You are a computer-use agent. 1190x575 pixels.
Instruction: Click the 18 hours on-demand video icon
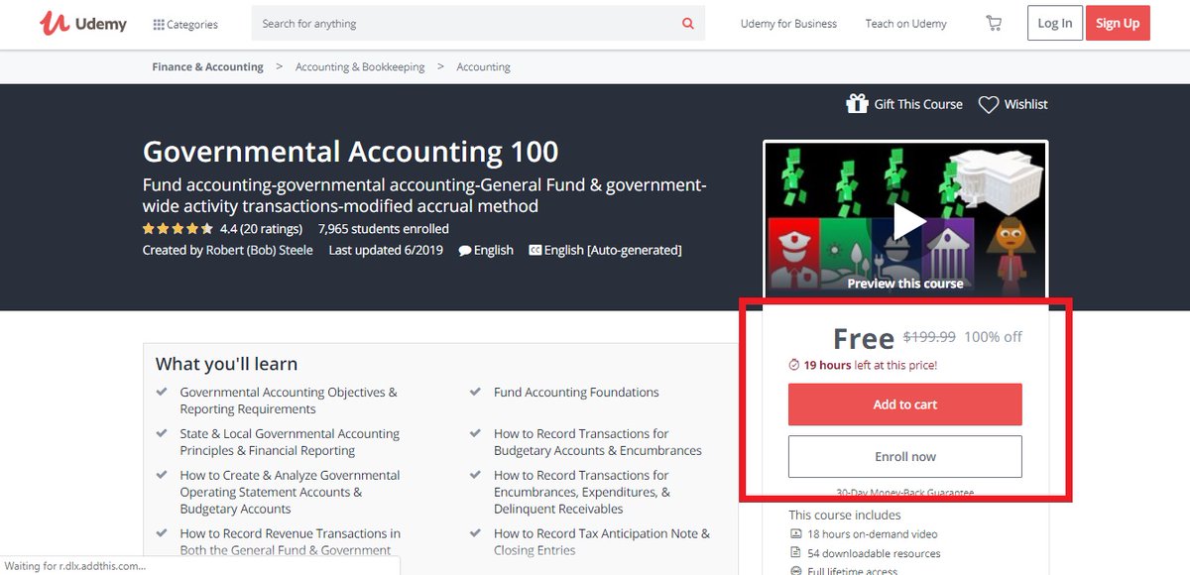point(794,534)
